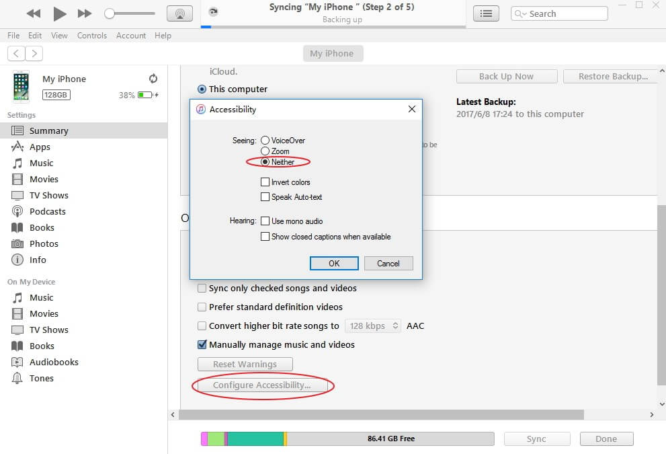Viewport: 666px width, 454px height.
Task: Open Apps icon in Settings sidebar
Action: (17, 147)
